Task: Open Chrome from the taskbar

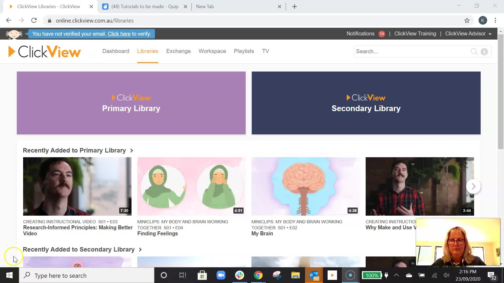Action: (x=258, y=275)
